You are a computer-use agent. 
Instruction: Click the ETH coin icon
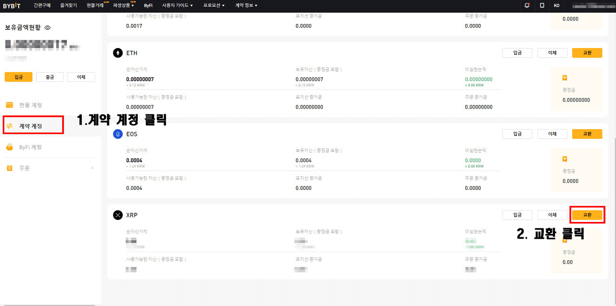(118, 53)
